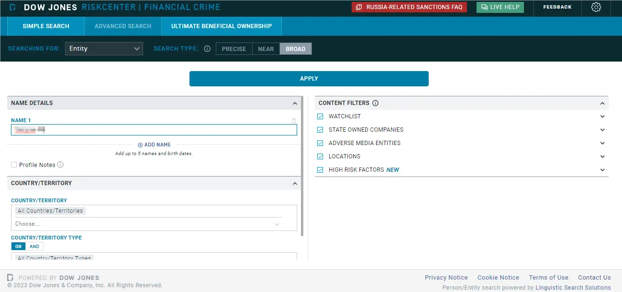Viewport: 622px width, 292px height.
Task: Click the Powered by Dow Jones footer logo
Action: (x=11, y=277)
